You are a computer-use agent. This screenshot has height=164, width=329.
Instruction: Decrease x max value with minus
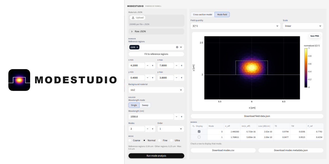click(177, 66)
